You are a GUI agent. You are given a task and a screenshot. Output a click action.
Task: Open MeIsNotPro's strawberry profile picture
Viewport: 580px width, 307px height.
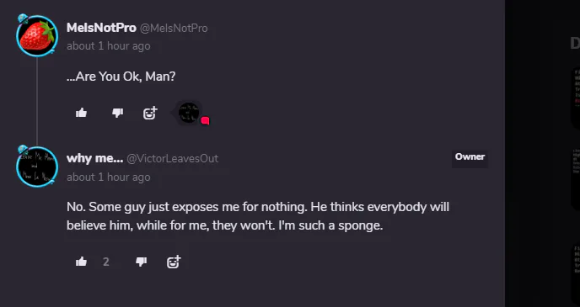click(37, 36)
